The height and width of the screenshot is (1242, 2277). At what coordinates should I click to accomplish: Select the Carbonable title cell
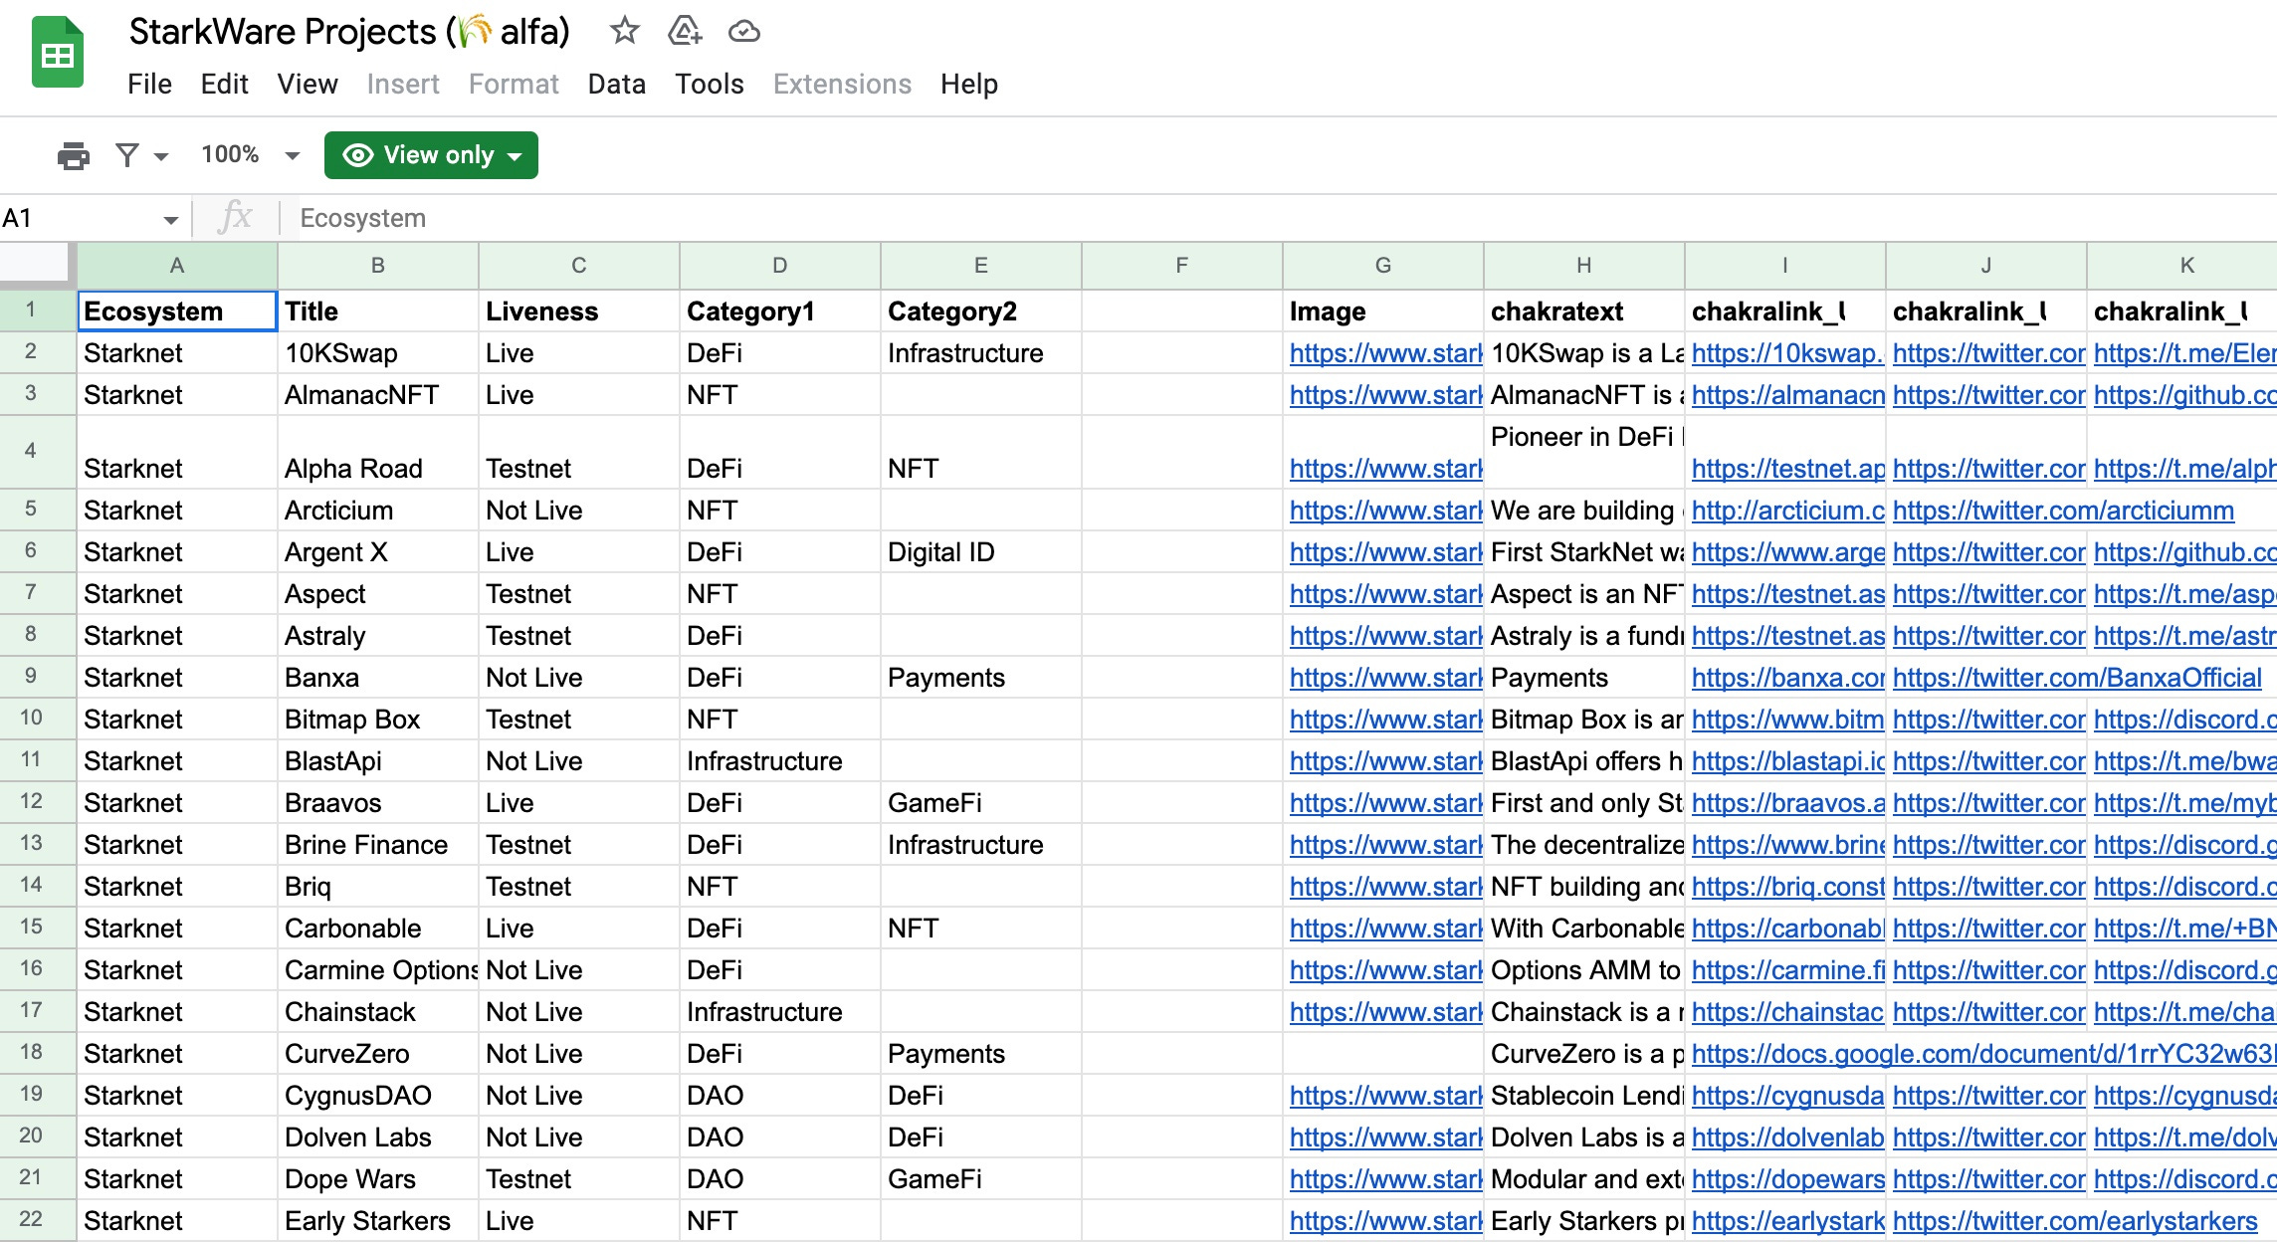(378, 929)
